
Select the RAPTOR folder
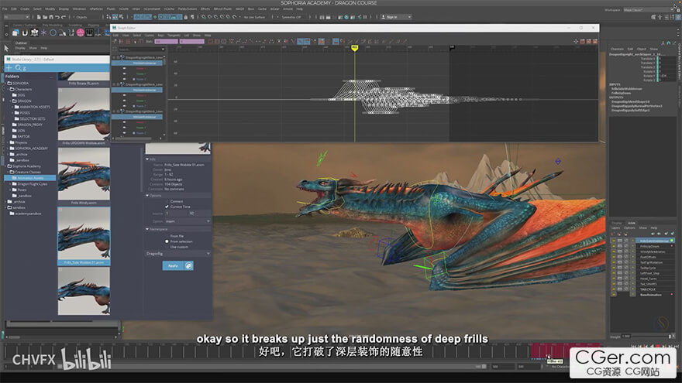(x=23, y=136)
